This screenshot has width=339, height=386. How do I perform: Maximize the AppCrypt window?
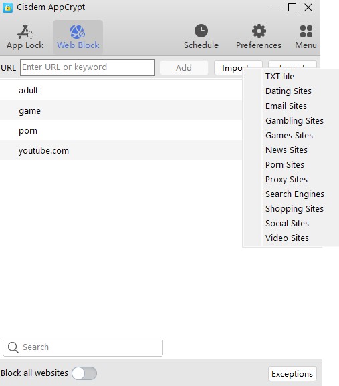(292, 7)
